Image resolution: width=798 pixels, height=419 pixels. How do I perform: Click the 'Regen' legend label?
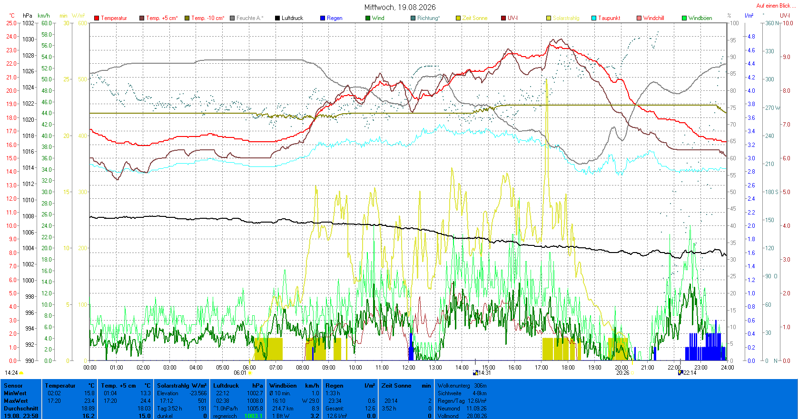coord(335,18)
